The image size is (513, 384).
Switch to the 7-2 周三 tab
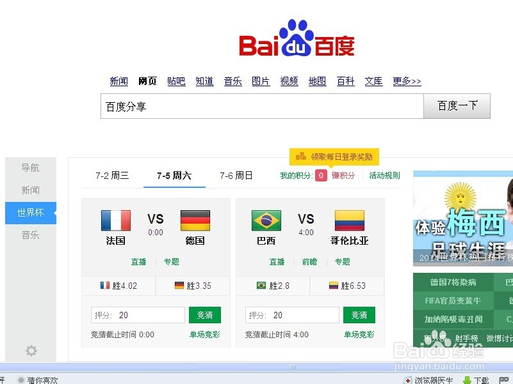point(109,176)
